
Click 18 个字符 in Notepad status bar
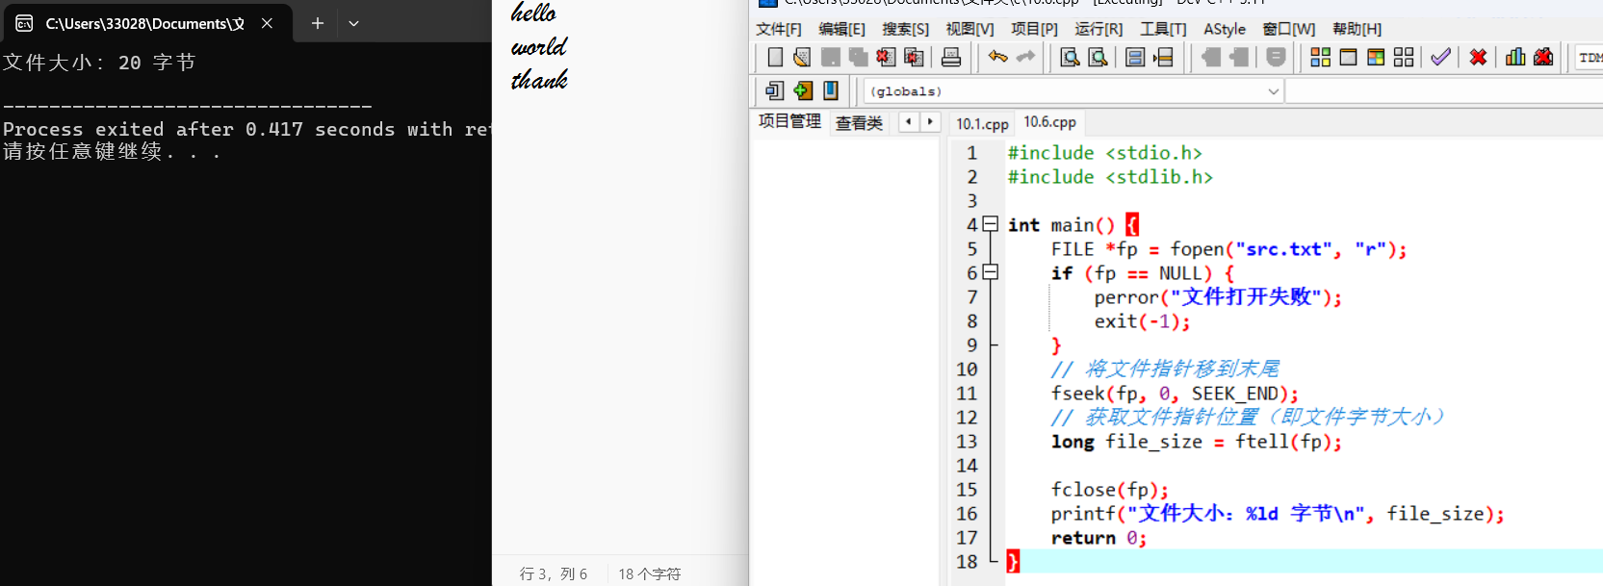649,573
